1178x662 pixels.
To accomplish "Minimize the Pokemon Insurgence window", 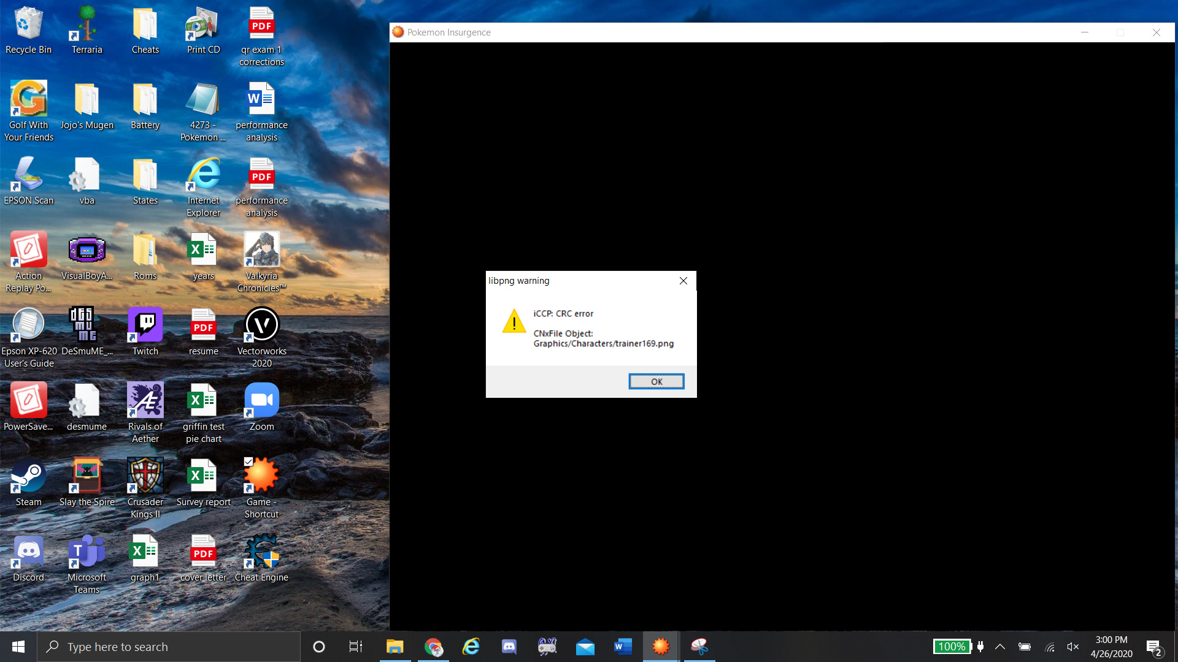I will (x=1085, y=32).
